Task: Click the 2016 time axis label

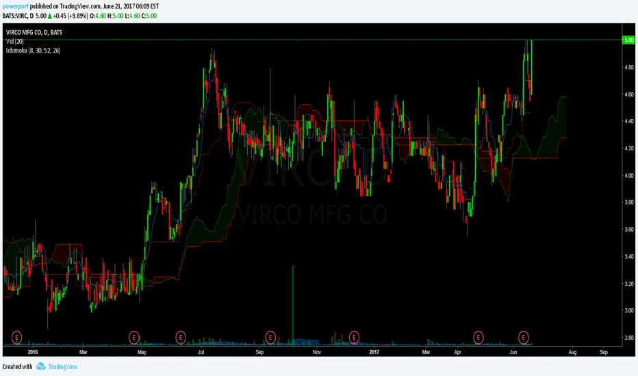Action: pos(33,352)
